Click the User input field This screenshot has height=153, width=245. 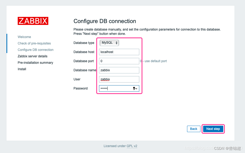pos(119,79)
